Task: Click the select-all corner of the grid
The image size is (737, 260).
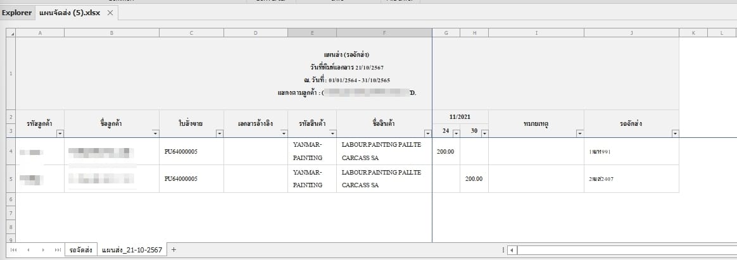Action: 10,32
